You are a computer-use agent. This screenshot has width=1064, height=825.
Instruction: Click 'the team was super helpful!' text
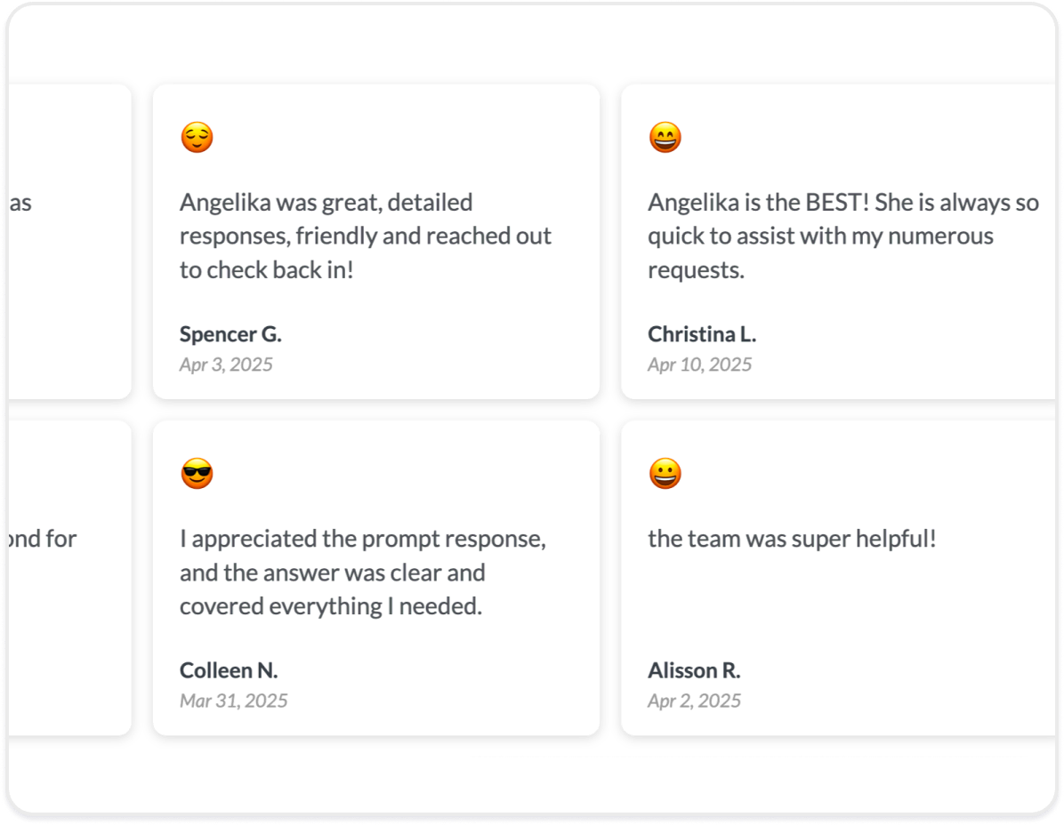[x=792, y=539]
